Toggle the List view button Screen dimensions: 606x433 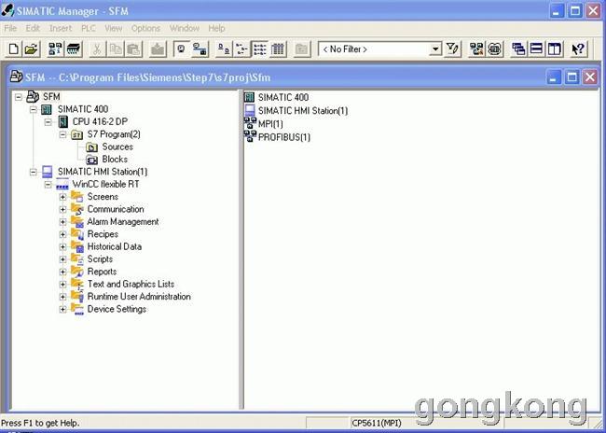click(x=259, y=49)
